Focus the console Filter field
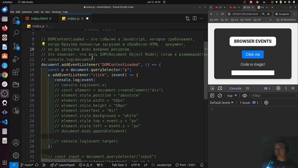Image resolution: width=298 pixels, height=168 pixels. coord(274,96)
